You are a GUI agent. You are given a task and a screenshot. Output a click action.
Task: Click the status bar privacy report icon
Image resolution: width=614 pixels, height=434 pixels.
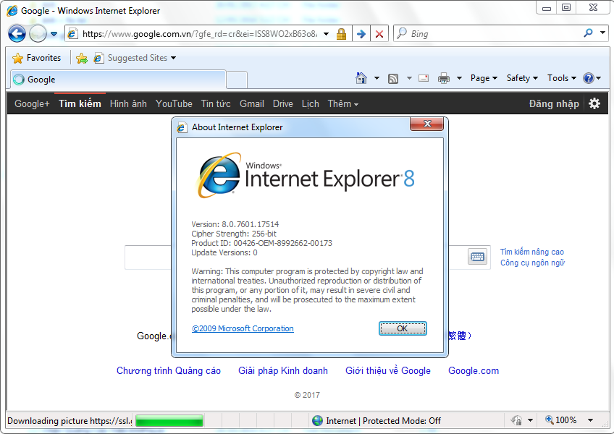click(516, 420)
